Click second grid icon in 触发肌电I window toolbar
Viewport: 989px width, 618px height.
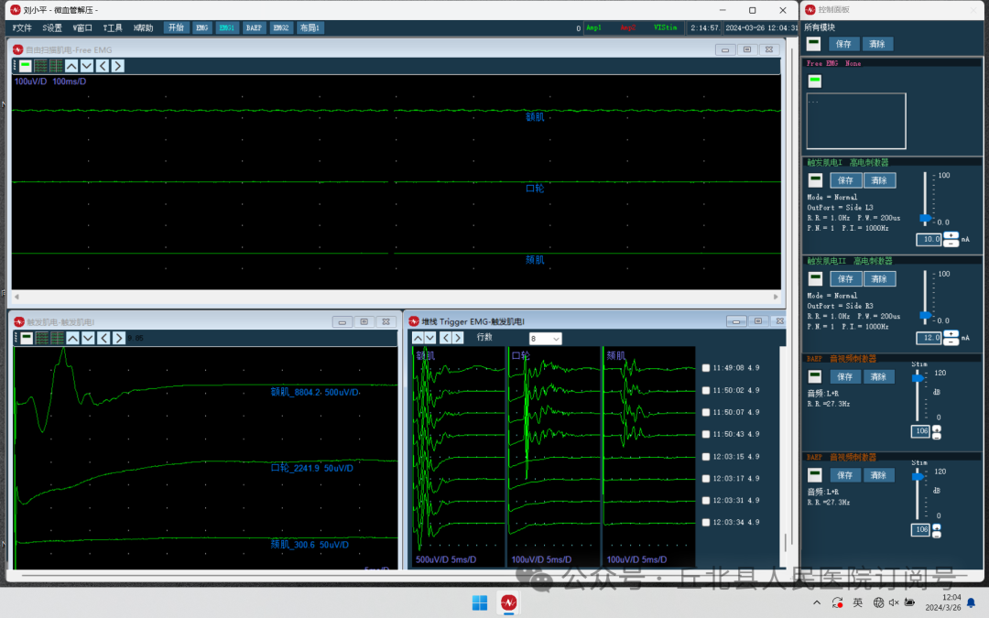pyautogui.click(x=58, y=338)
